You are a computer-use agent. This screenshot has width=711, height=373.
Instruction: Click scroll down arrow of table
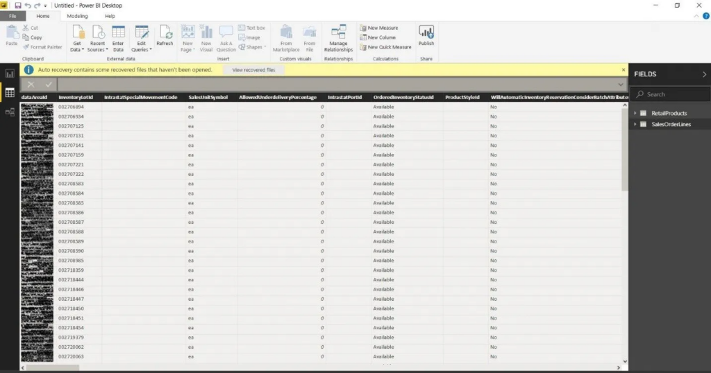pyautogui.click(x=626, y=361)
